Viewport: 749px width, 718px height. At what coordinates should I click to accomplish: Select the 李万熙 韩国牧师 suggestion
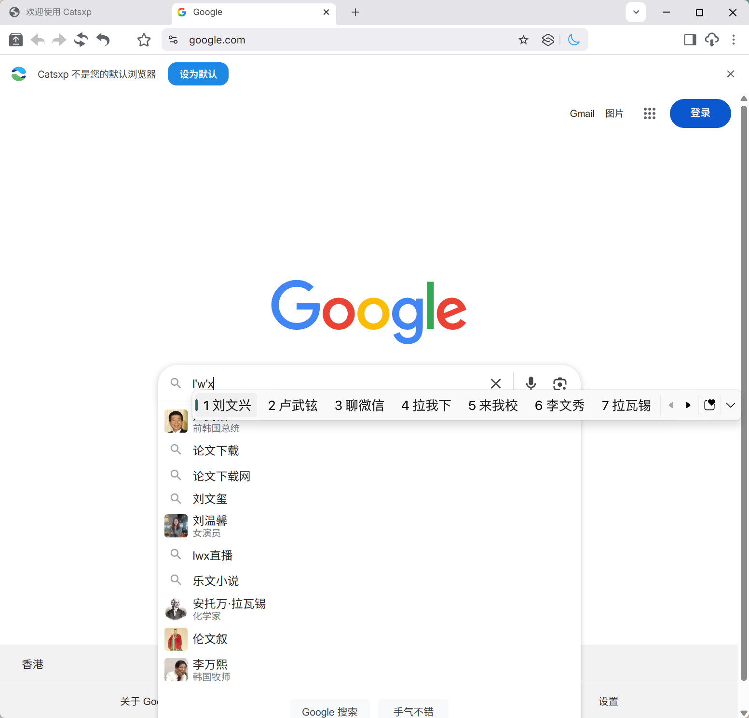369,670
